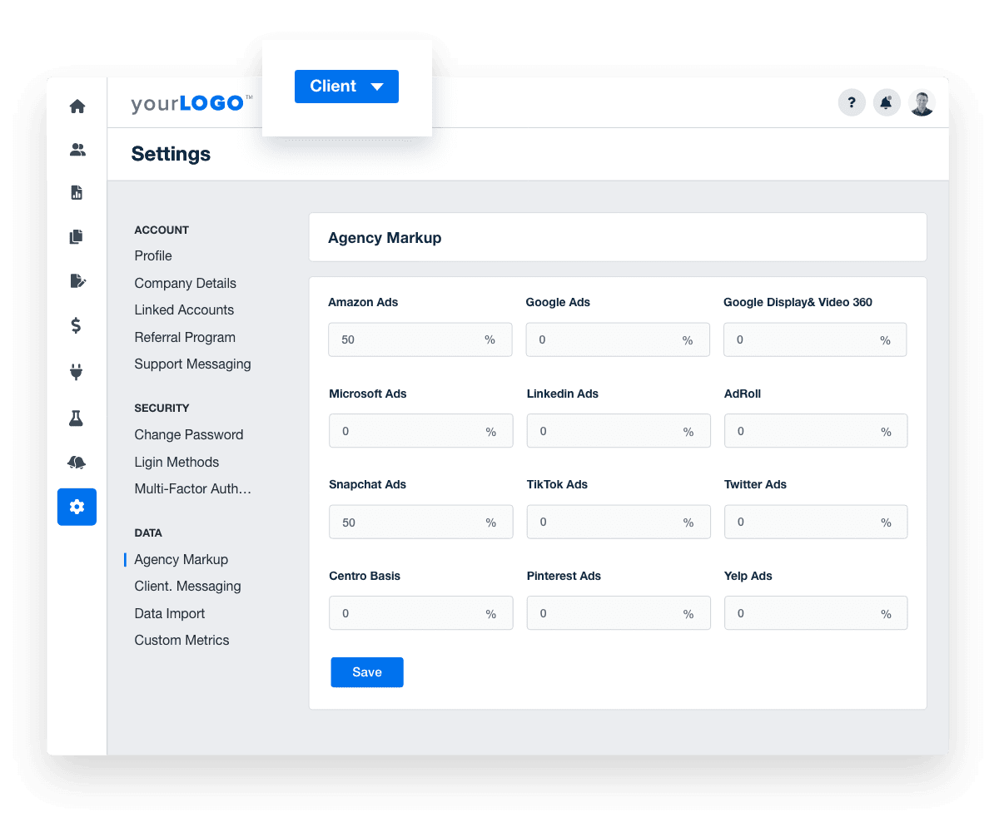This screenshot has height=832, width=999.
Task: Click the Integrations plug icon
Action: point(77,372)
